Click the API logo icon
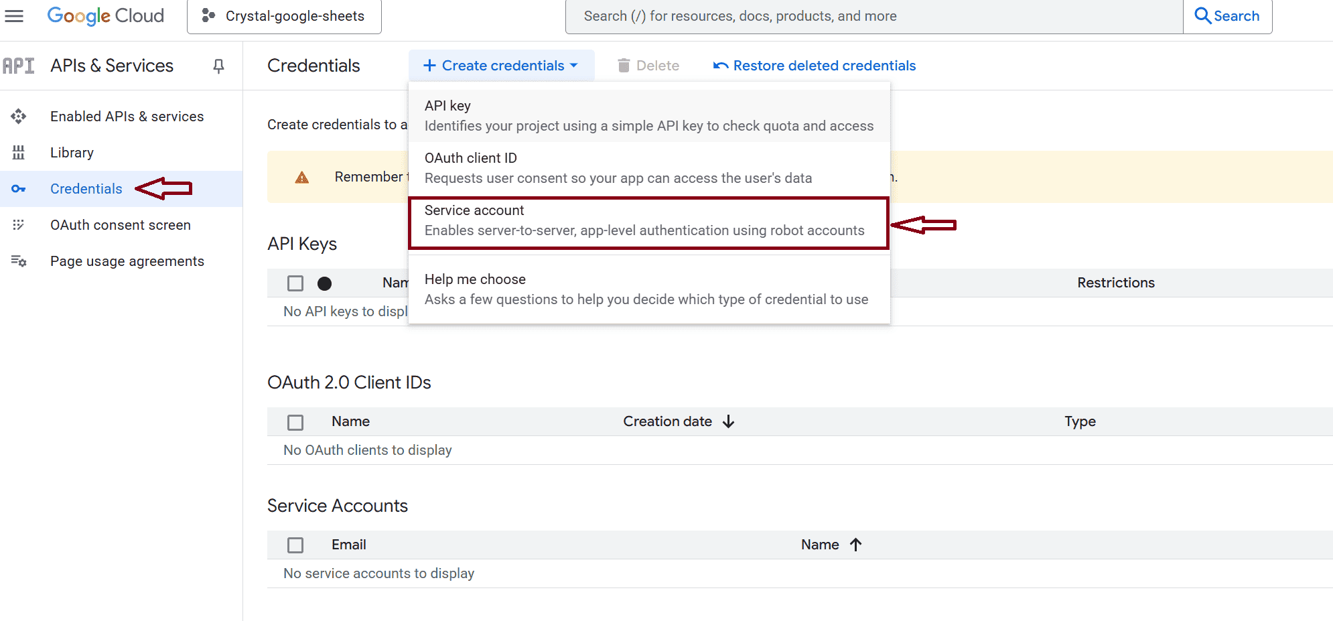The width and height of the screenshot is (1333, 621). coord(19,66)
